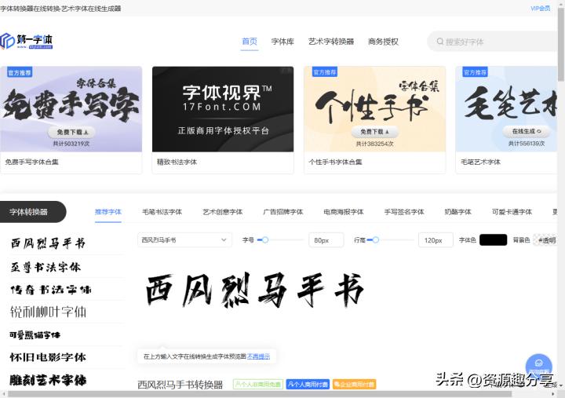565x398 pixels.
Task: Open the 免费手写字 banner thumbnail
Action: point(71,109)
